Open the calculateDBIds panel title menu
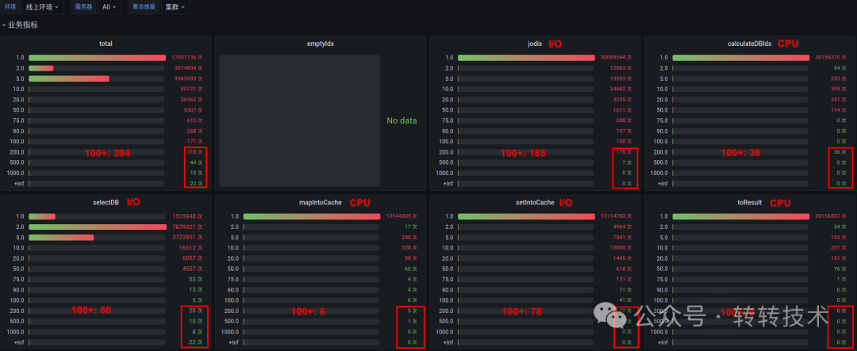 [749, 44]
